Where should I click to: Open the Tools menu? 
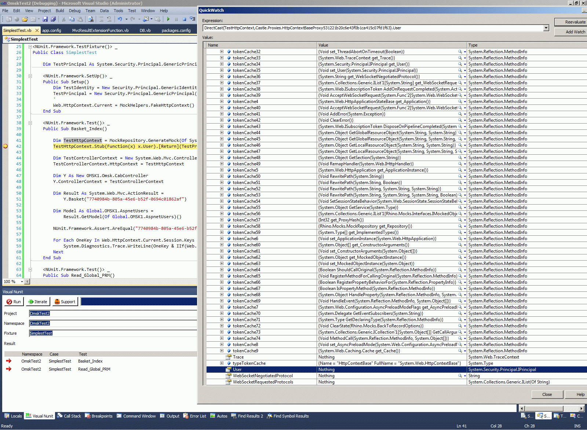(x=118, y=11)
